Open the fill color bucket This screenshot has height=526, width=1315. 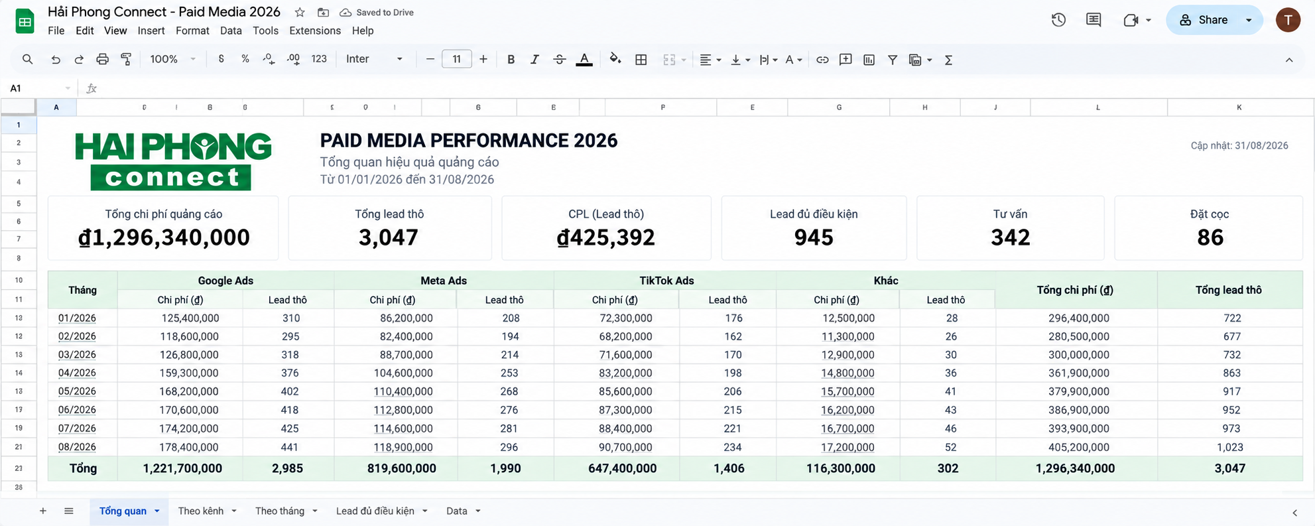615,59
